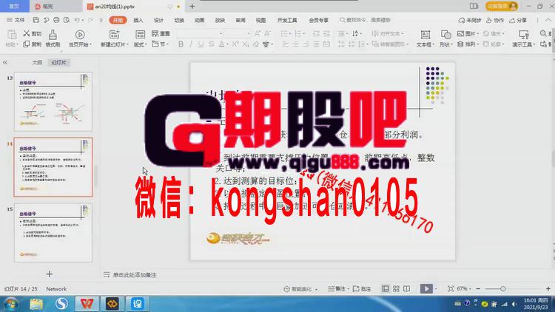Click the Copy (复制) button
The height and width of the screenshot is (312, 555).
[32, 44]
